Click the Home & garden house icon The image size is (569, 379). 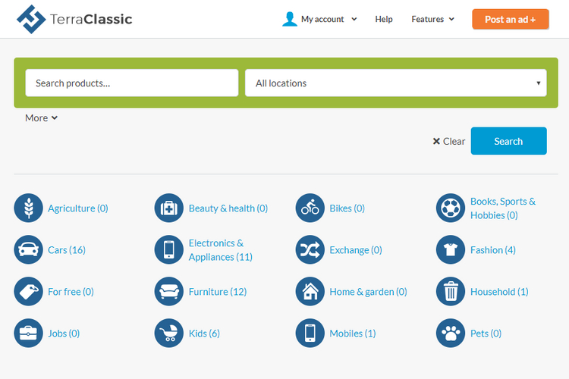click(x=310, y=291)
